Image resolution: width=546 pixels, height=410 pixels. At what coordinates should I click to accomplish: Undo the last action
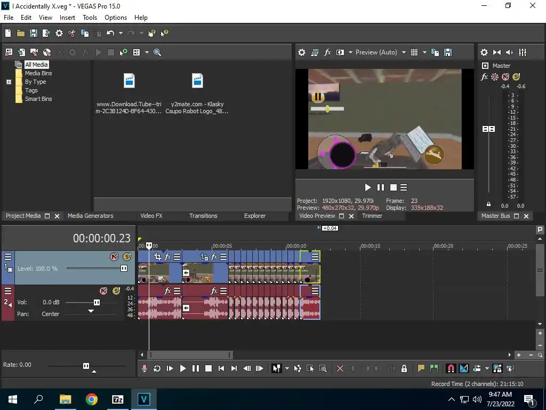point(110,33)
